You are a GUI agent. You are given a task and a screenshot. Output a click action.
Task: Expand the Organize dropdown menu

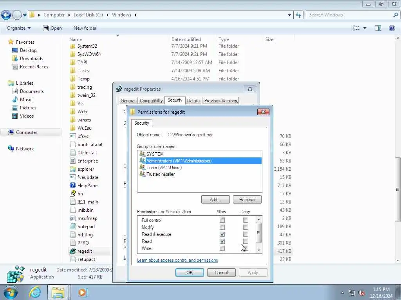click(19, 28)
